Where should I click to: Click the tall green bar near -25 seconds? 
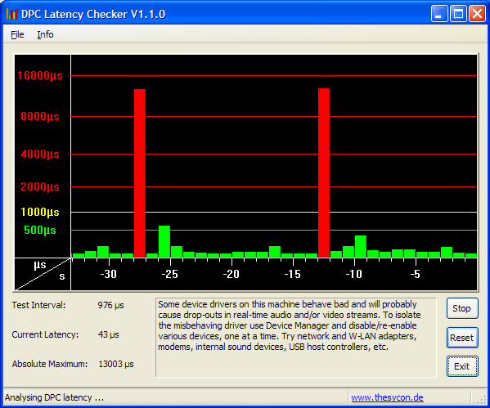pyautogui.click(x=164, y=241)
